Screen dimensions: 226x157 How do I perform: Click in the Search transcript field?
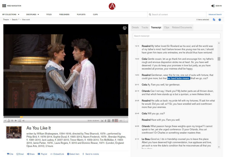tap(176, 36)
